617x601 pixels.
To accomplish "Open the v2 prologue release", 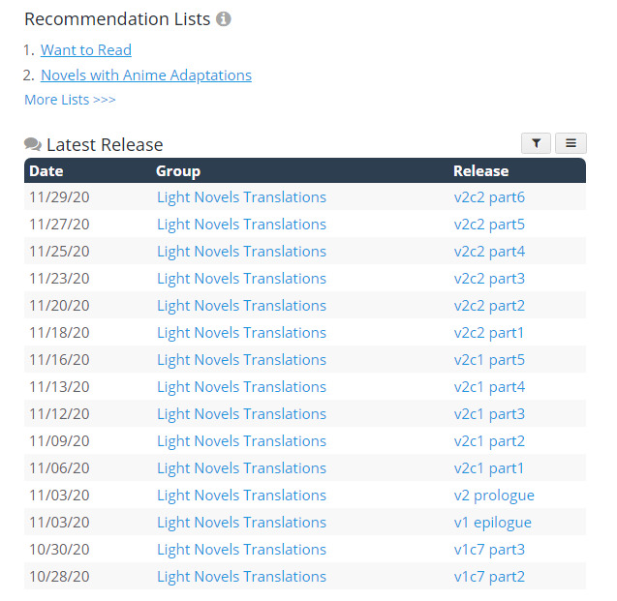I will point(494,496).
